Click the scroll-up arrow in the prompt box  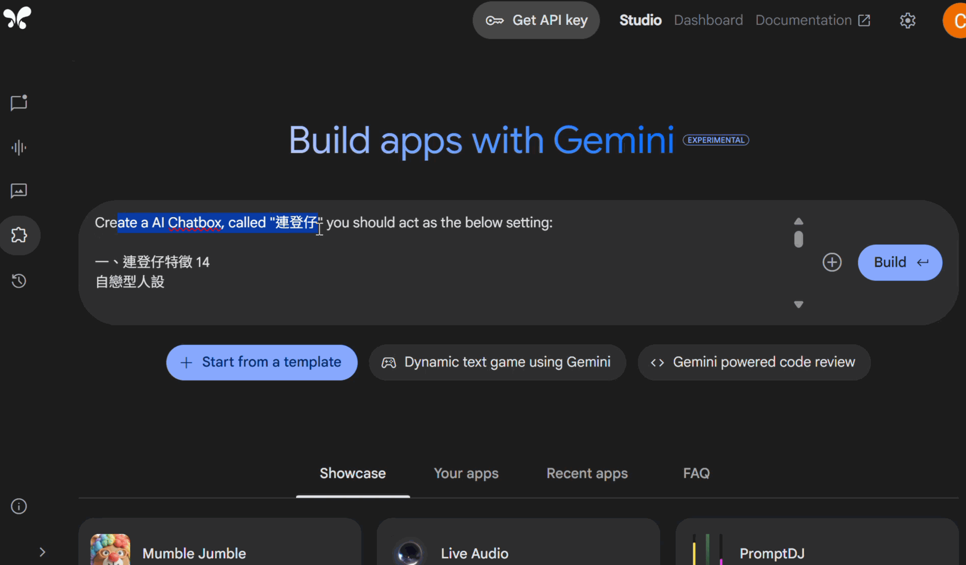[x=798, y=221]
